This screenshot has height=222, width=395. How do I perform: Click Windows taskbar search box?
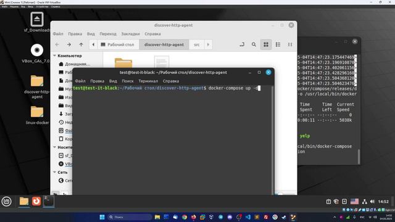(x=130, y=217)
